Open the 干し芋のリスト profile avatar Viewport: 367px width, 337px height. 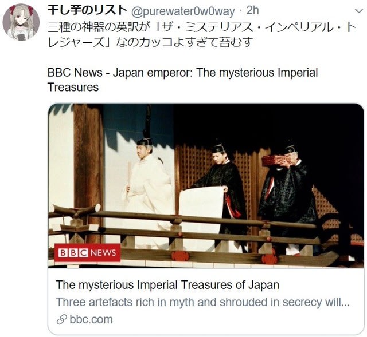pyautogui.click(x=21, y=23)
